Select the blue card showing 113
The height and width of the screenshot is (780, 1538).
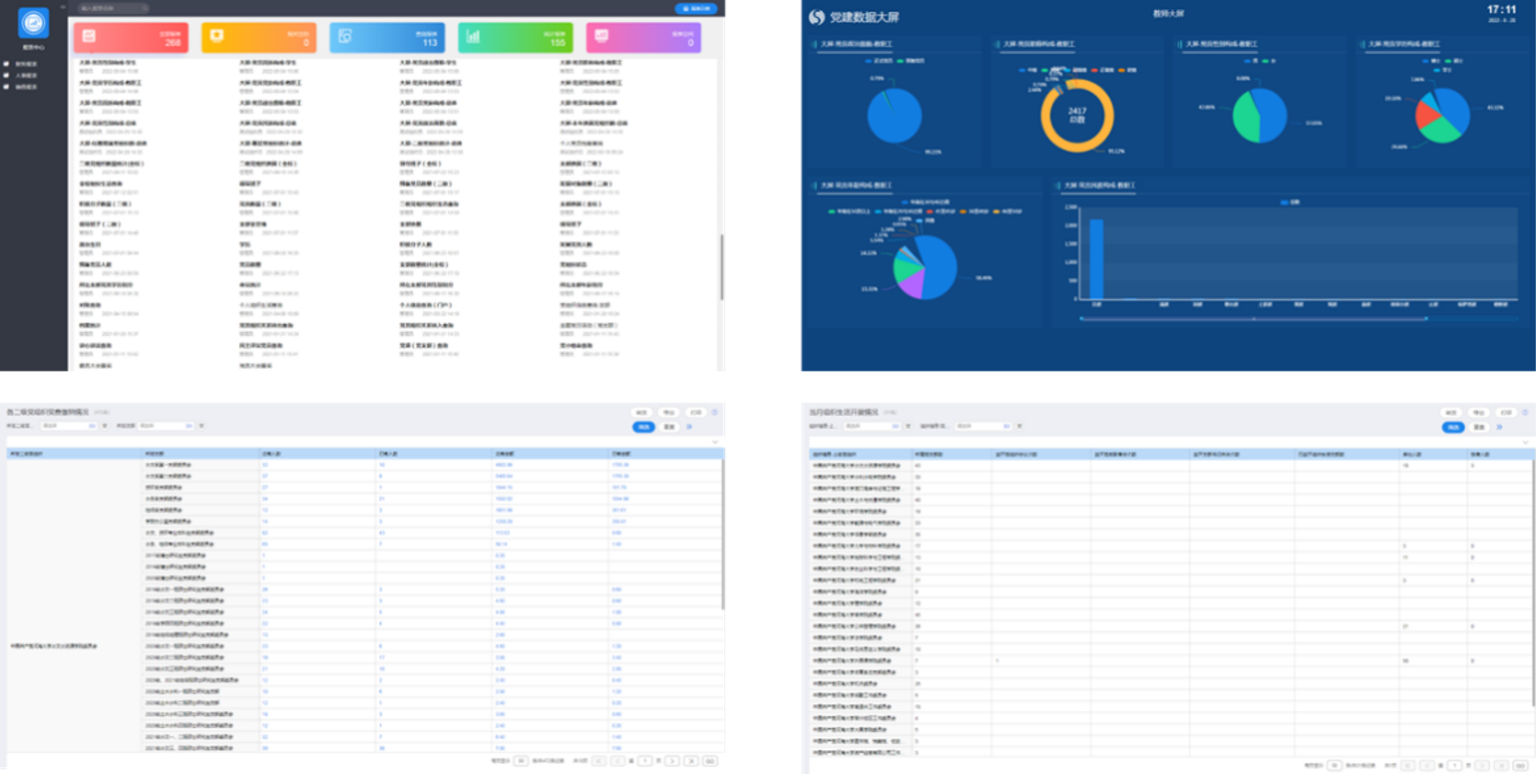pyautogui.click(x=387, y=37)
